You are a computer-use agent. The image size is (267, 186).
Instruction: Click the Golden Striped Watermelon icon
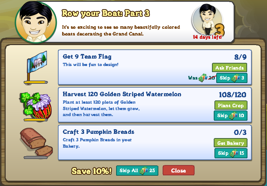(x=36, y=105)
